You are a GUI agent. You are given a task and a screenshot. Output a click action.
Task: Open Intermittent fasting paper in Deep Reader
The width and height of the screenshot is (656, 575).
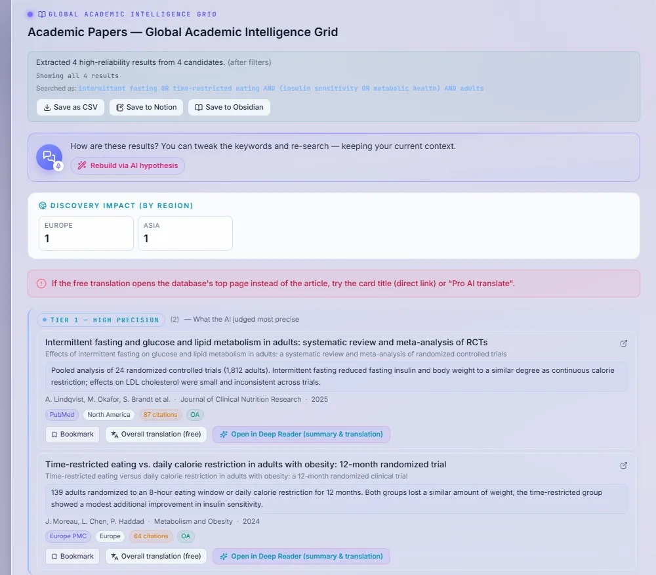(x=301, y=435)
